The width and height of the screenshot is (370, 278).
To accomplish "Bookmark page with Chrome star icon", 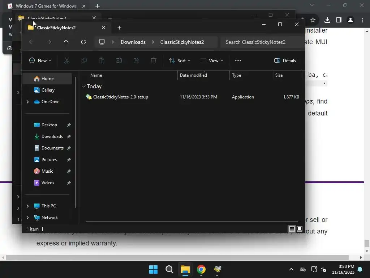I will click(x=313, y=20).
